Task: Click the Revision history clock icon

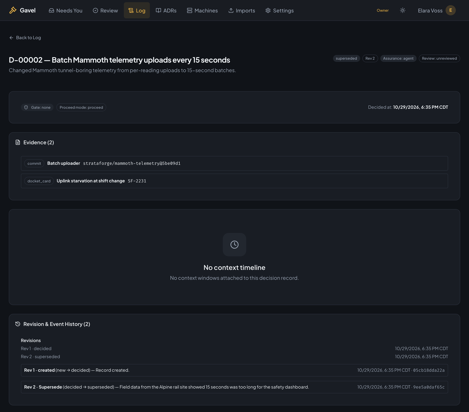Action: (x=18, y=324)
